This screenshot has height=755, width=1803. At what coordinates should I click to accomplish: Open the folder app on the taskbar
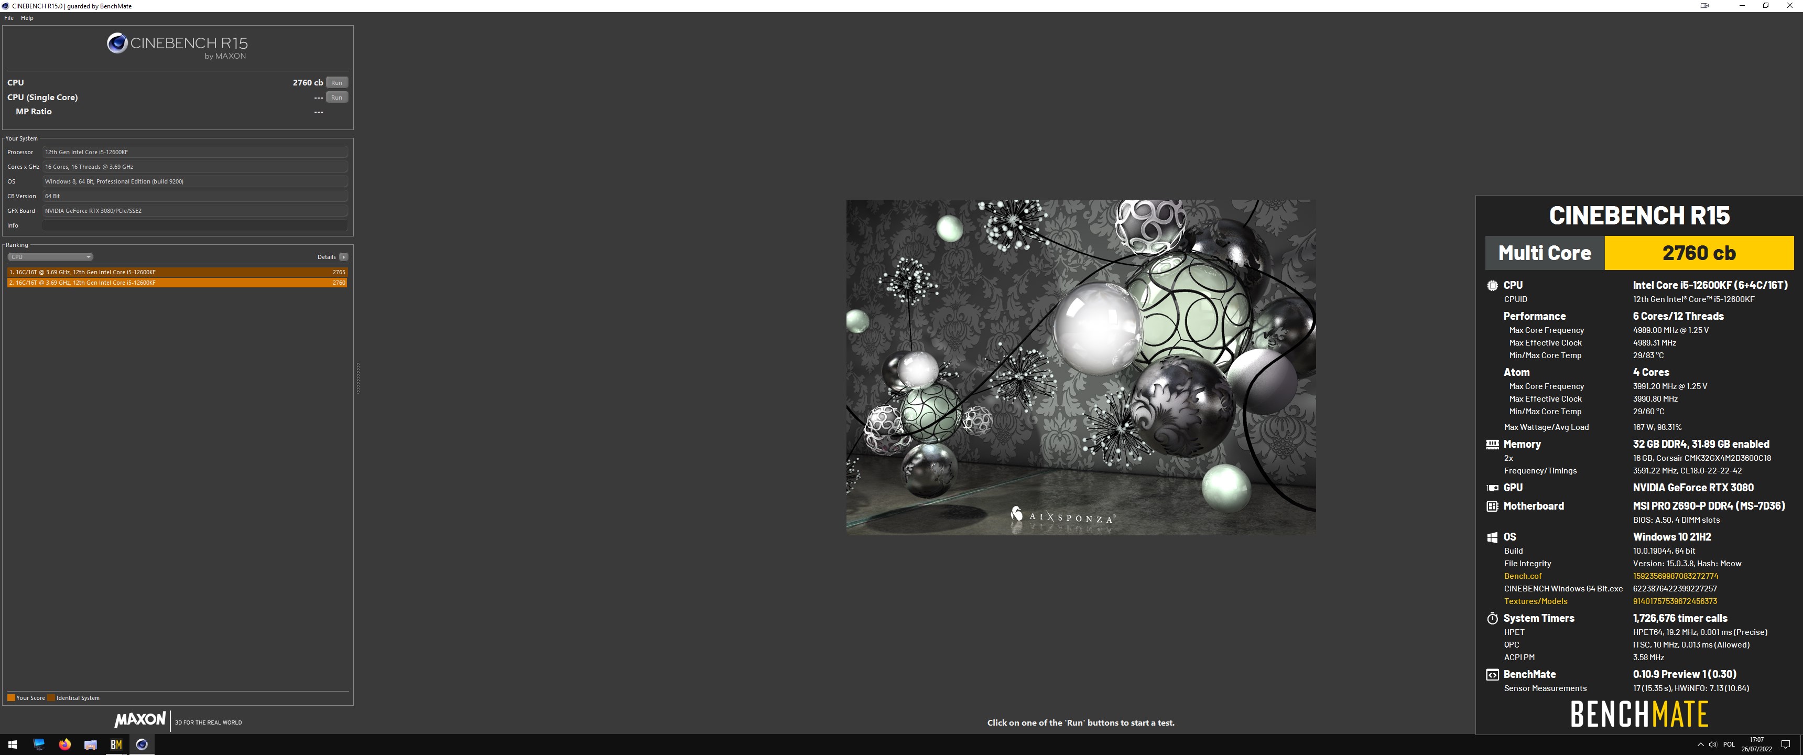(90, 745)
